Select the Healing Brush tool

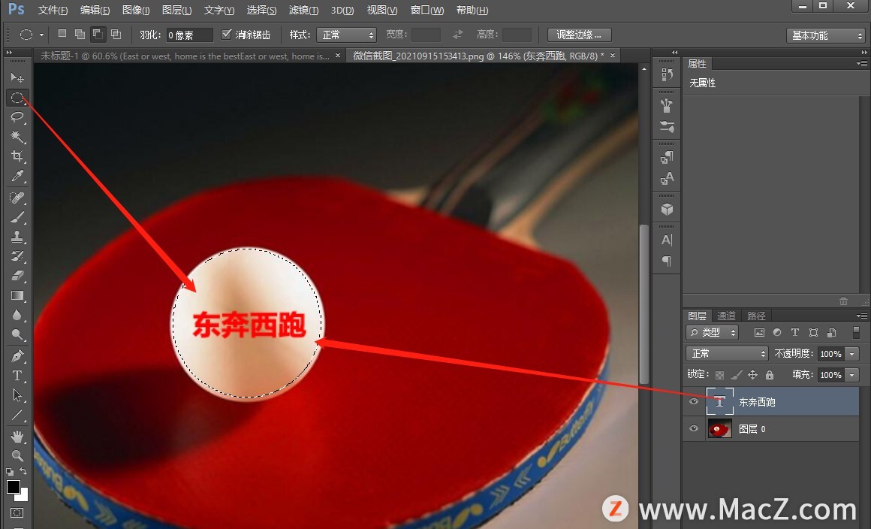[x=17, y=198]
